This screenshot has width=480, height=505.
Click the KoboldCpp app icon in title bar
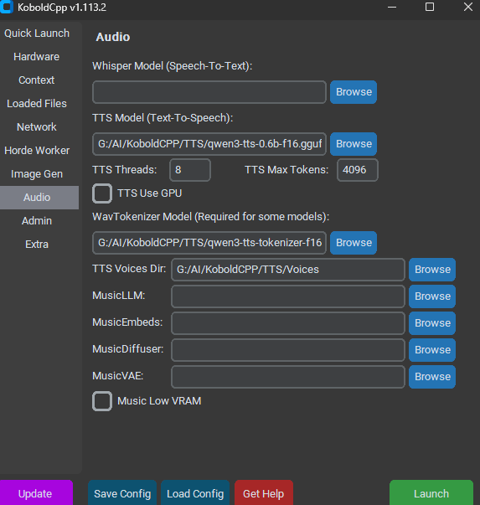[6, 7]
